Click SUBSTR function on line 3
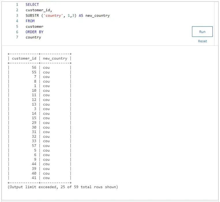 click(x=32, y=16)
